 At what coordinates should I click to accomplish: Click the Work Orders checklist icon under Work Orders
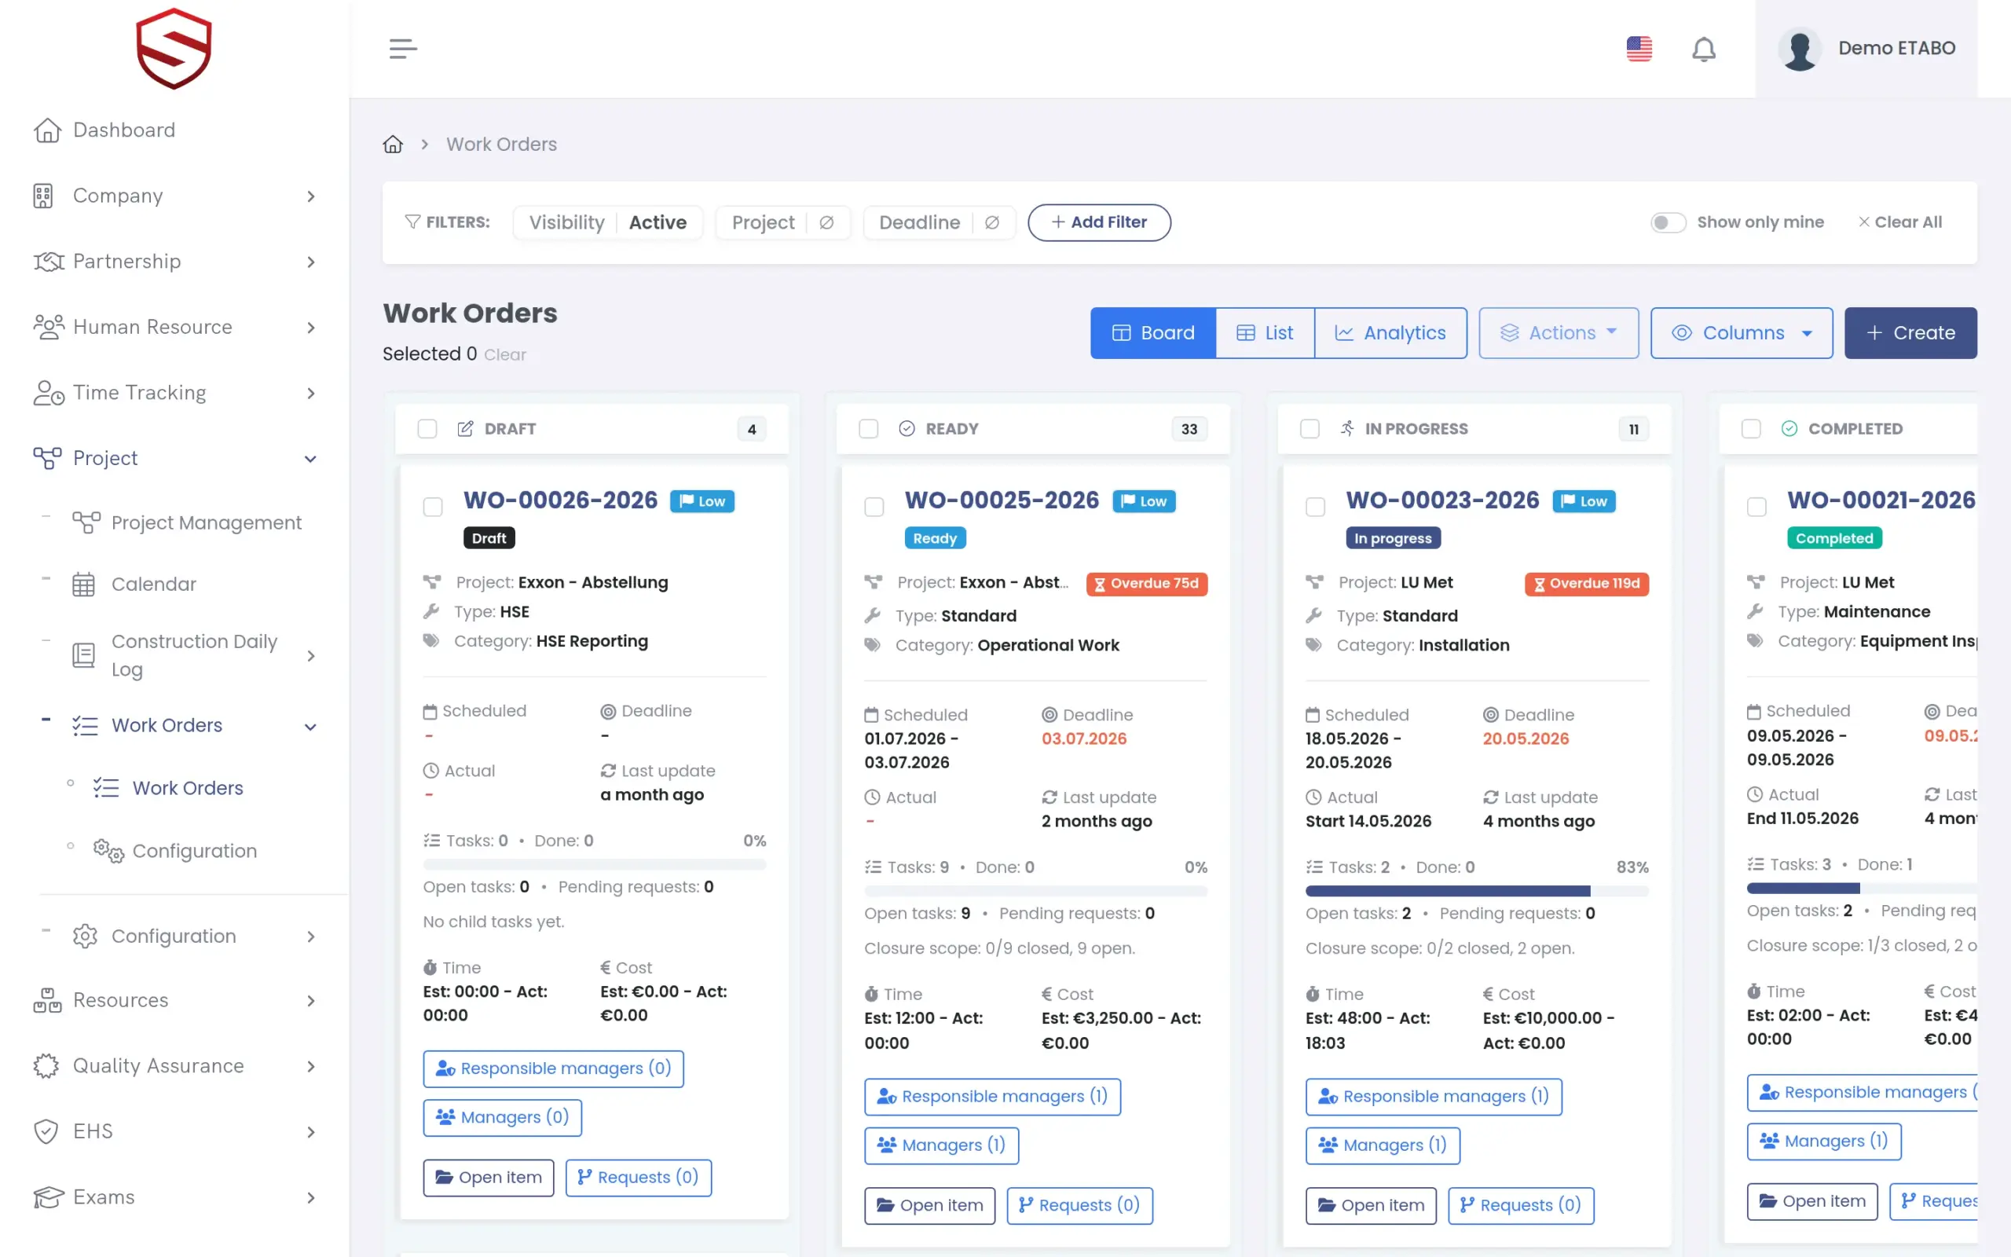point(105,787)
